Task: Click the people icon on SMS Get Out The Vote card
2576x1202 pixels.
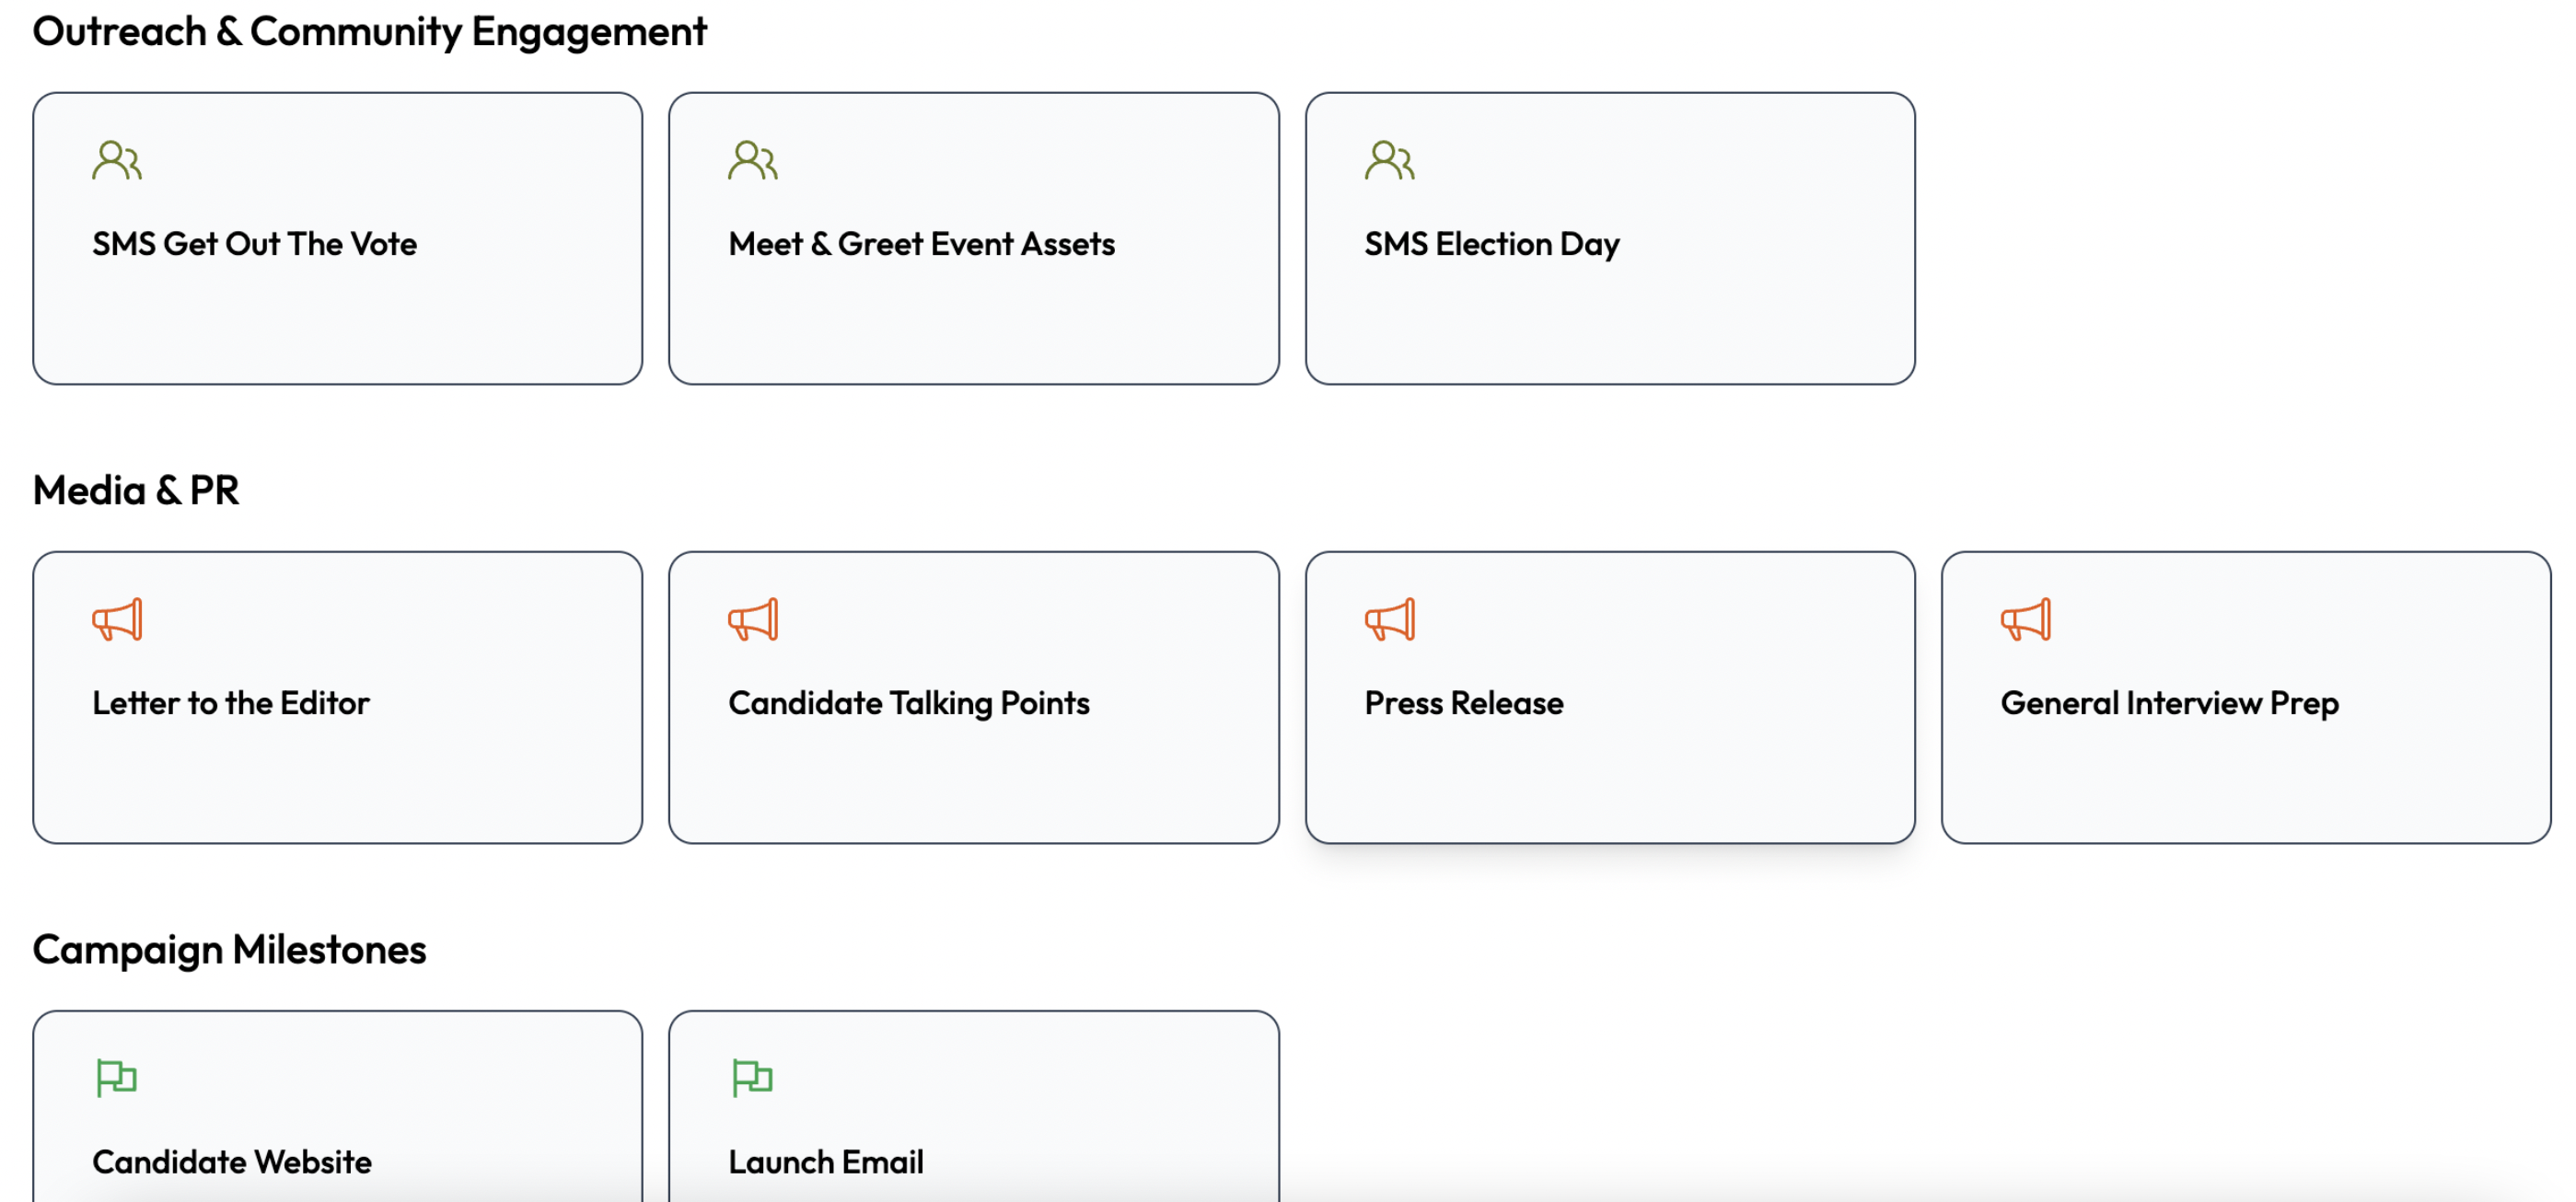Action: point(117,160)
